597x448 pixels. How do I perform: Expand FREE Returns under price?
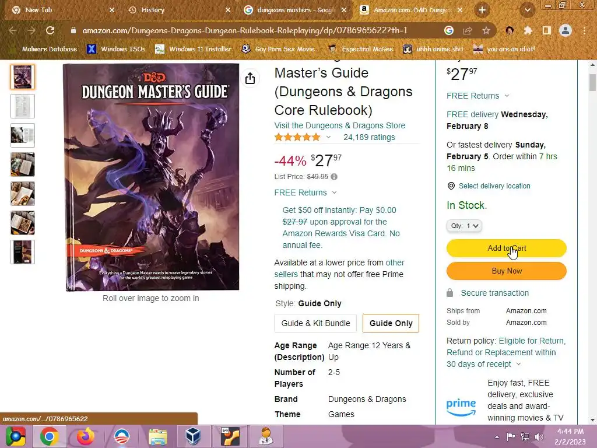(x=305, y=192)
